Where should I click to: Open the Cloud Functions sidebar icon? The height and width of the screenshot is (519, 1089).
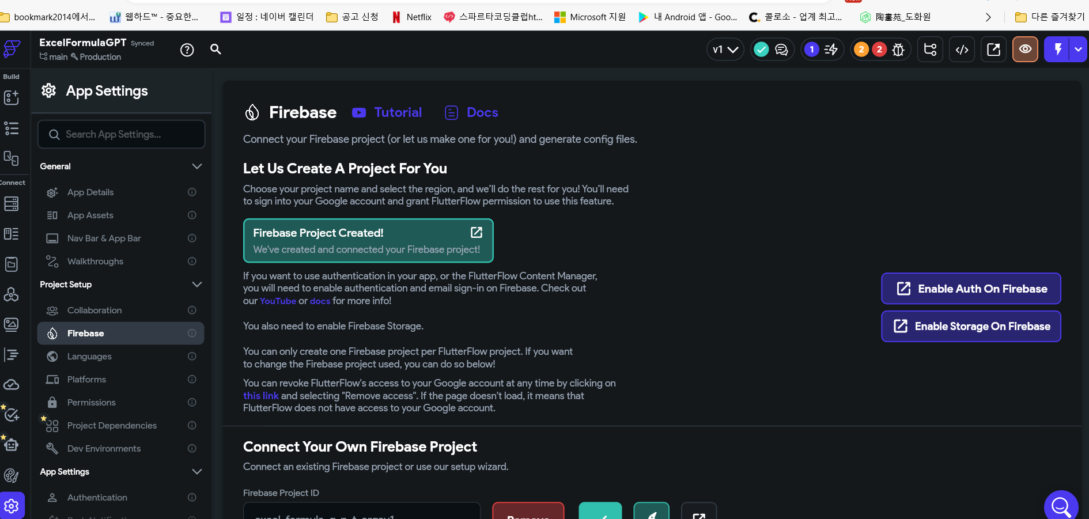[12, 385]
